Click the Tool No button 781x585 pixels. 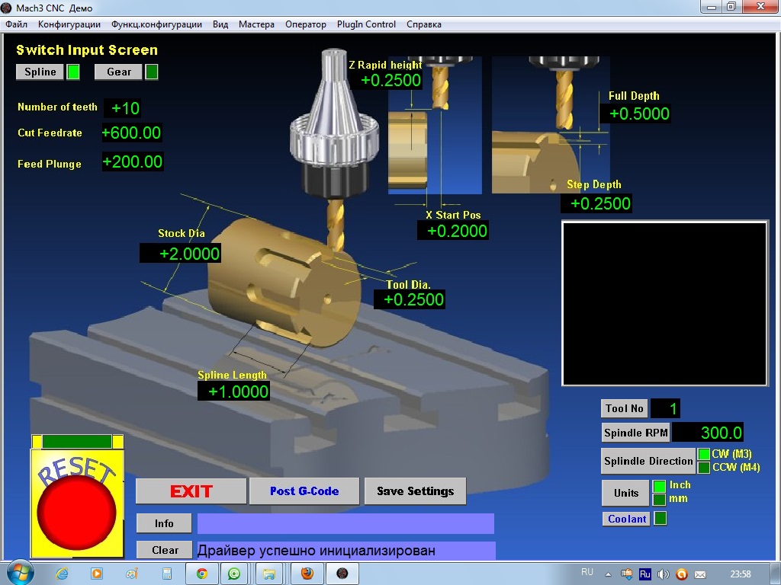pos(624,408)
